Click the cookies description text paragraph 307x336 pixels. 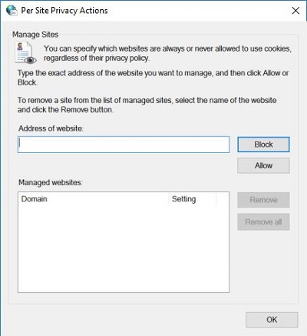167,53
